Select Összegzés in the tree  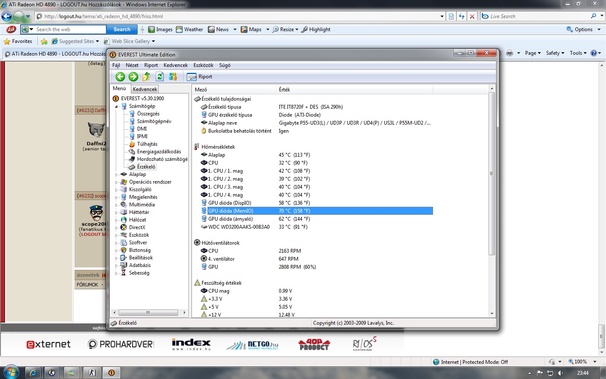[148, 114]
